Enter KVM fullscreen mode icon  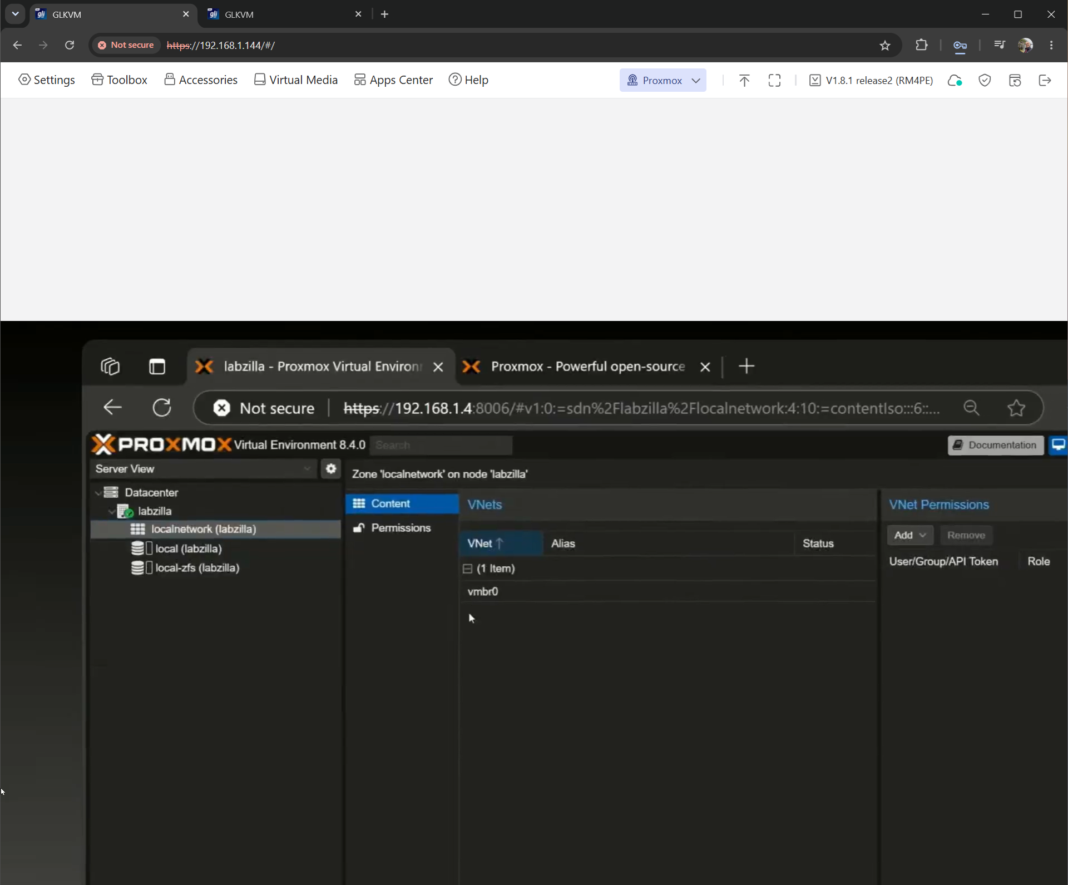[x=774, y=81]
